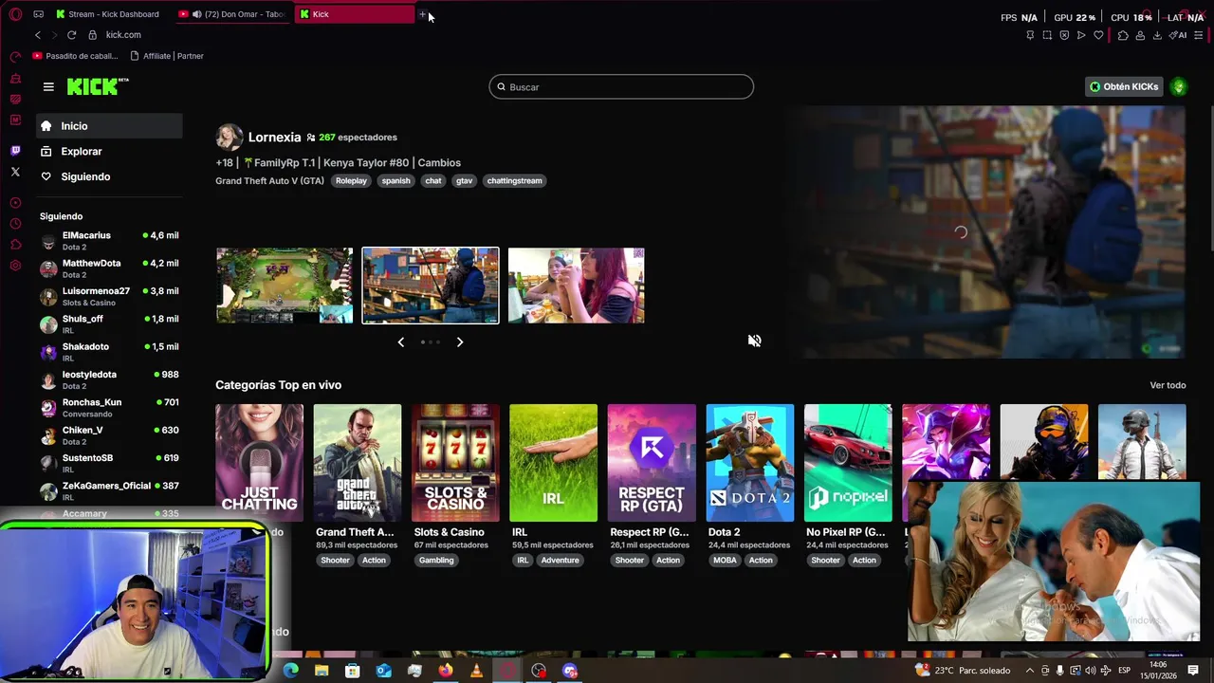View site security lock info
The width and height of the screenshot is (1214, 683).
(92, 35)
